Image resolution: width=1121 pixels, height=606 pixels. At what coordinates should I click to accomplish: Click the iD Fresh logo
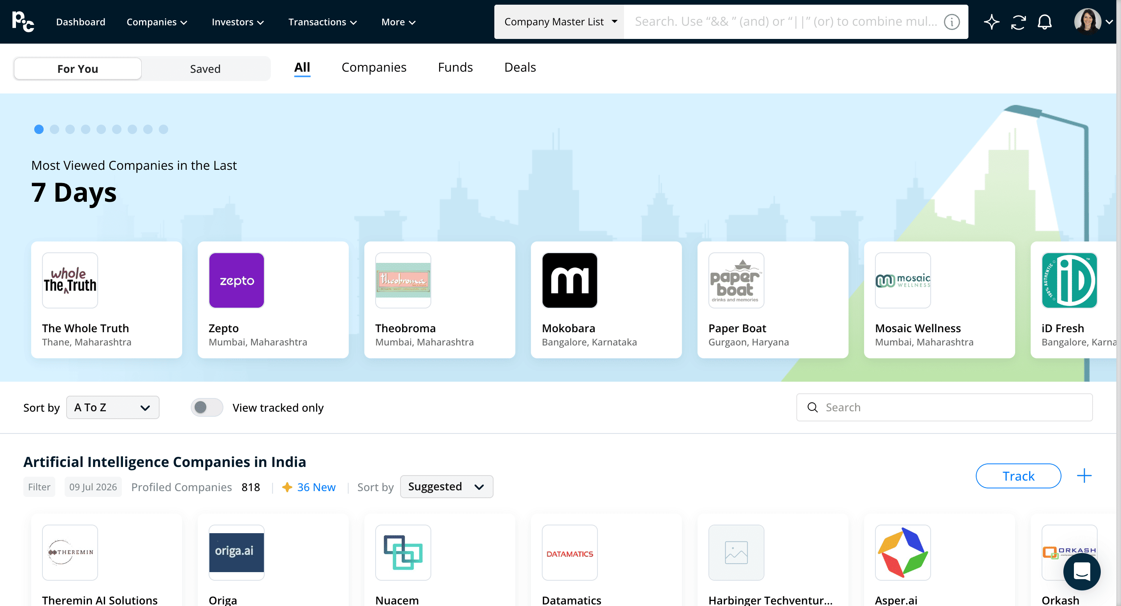click(1070, 280)
